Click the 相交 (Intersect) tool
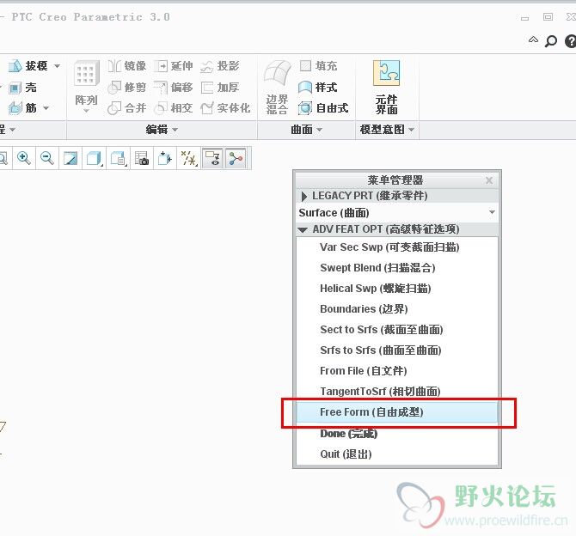 (x=174, y=108)
